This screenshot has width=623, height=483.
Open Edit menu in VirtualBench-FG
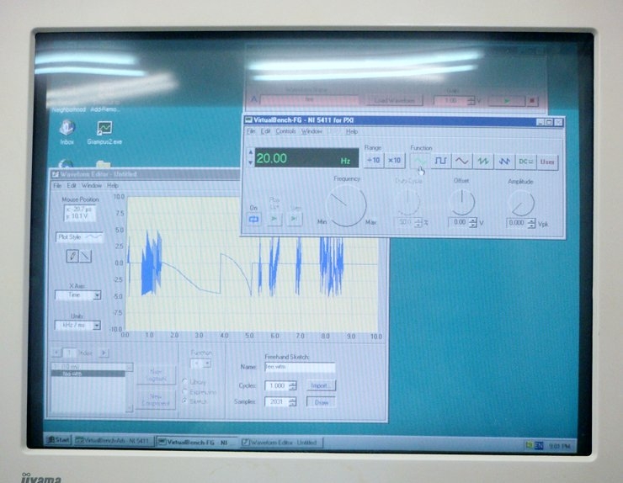click(265, 131)
